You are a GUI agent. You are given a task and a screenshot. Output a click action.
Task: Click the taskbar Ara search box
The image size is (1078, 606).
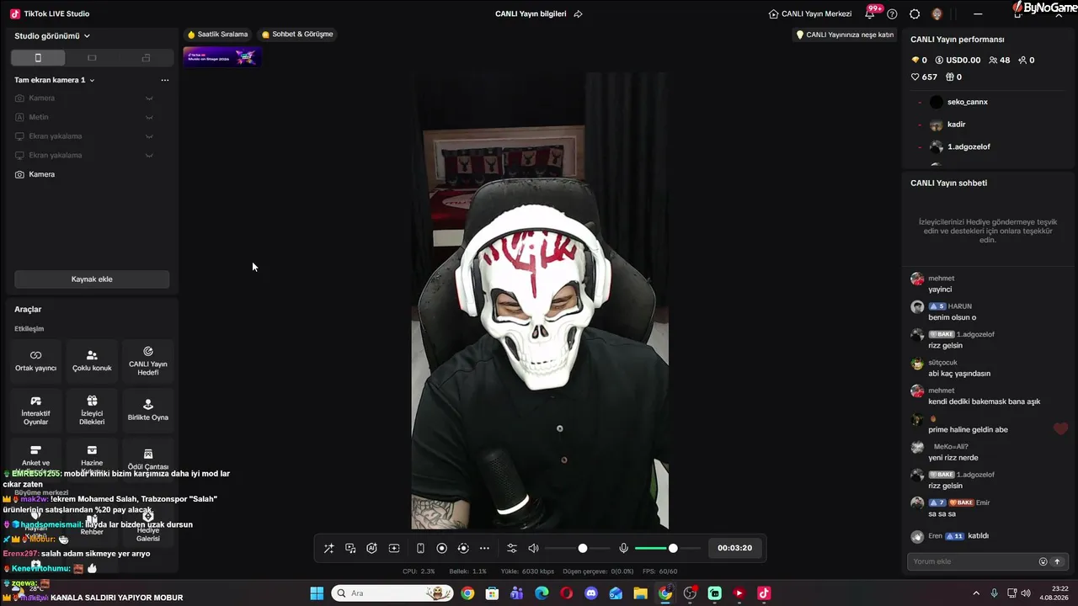click(x=392, y=593)
